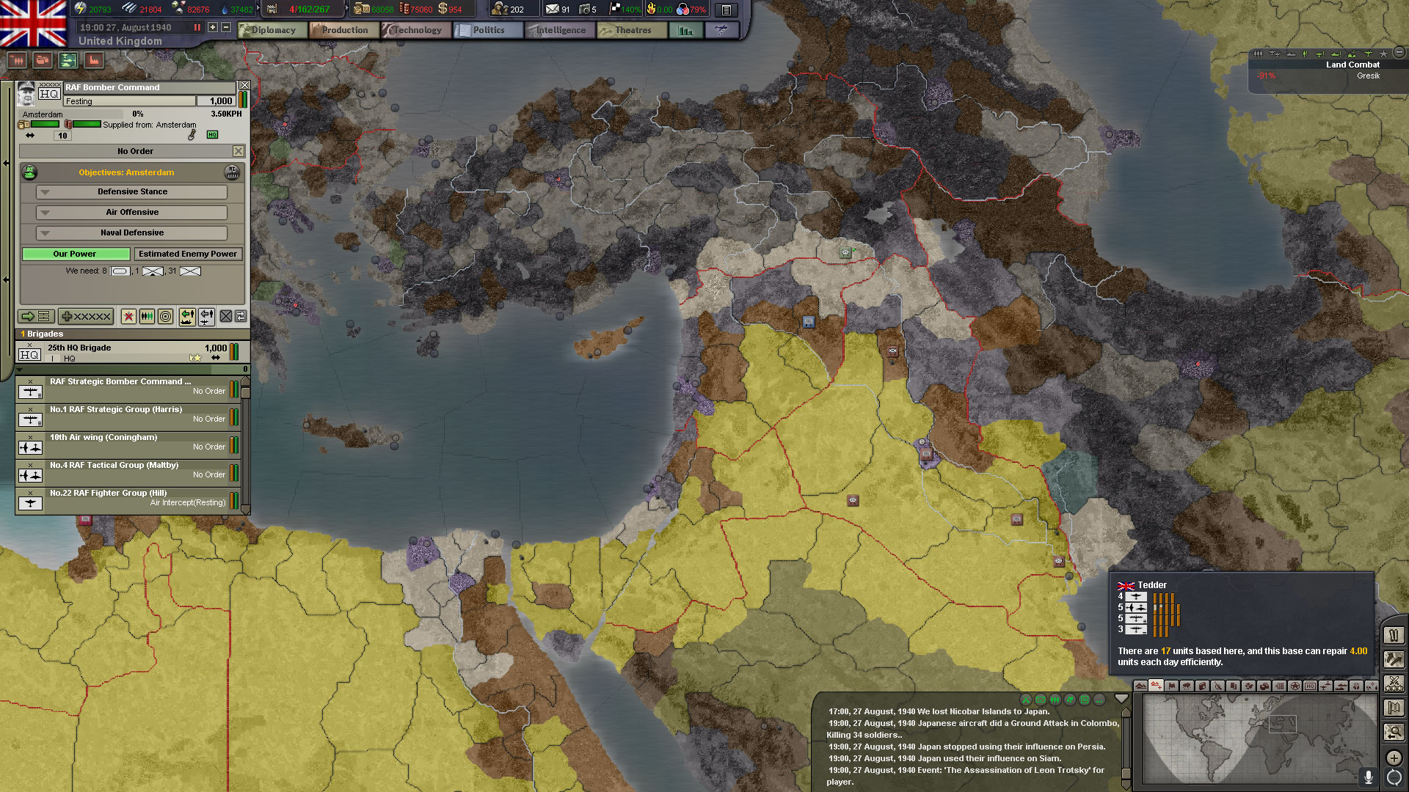Screen dimensions: 1409x792
Task: Enable Air Offensive stance
Action: point(131,212)
